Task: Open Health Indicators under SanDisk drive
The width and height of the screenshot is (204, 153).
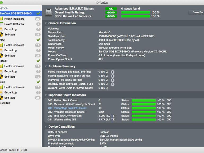Action: pyautogui.click(x=21, y=19)
